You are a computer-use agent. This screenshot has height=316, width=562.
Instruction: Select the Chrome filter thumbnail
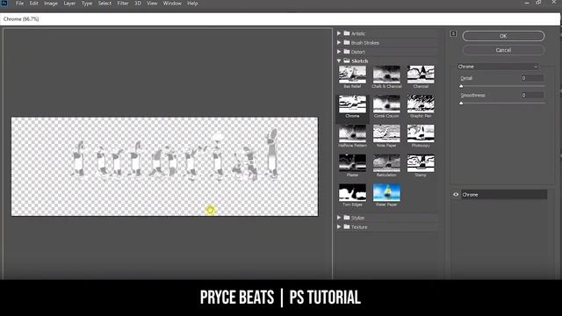pyautogui.click(x=352, y=104)
